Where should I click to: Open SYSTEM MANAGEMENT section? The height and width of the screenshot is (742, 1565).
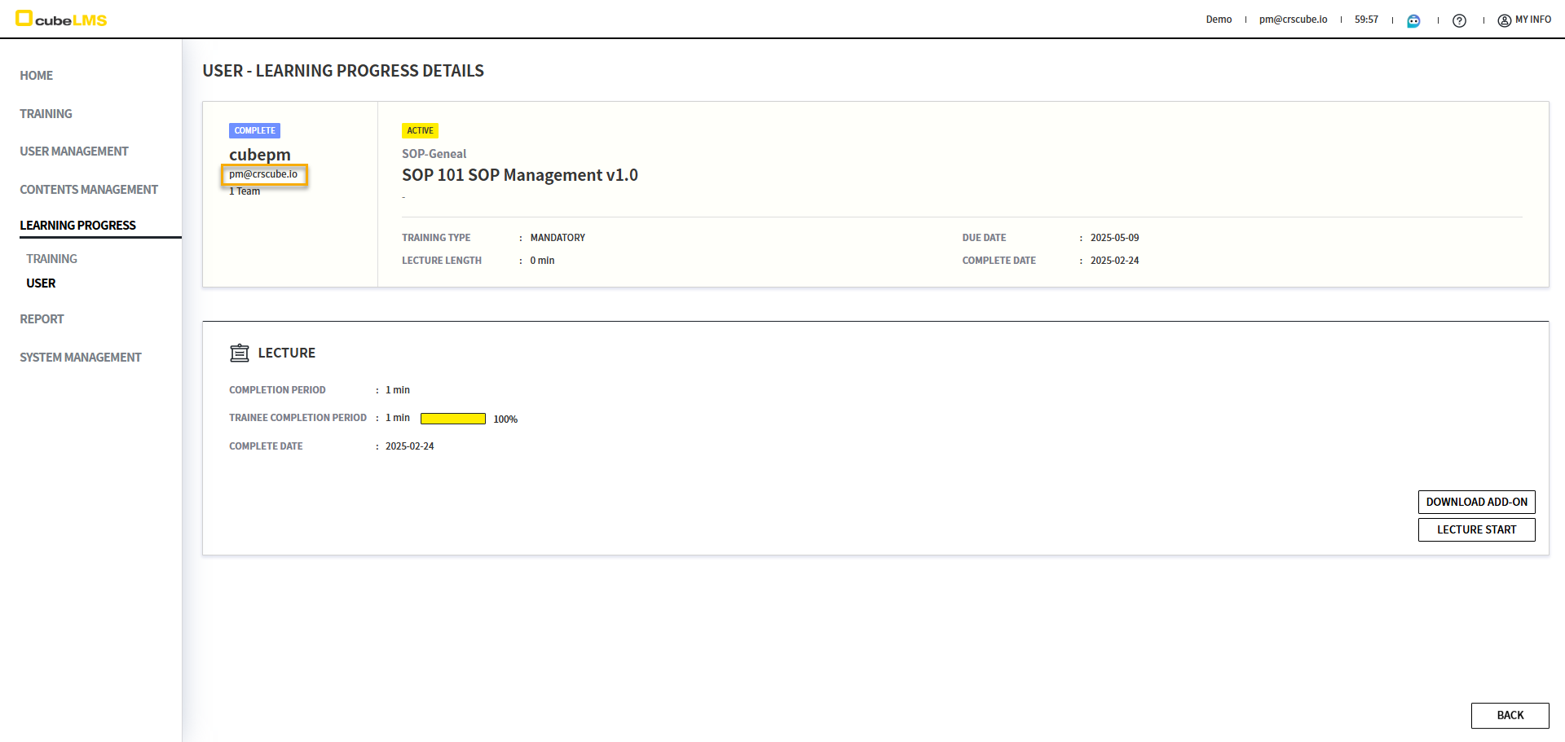[81, 358]
